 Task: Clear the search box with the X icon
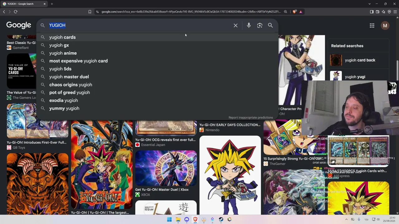pos(236,26)
